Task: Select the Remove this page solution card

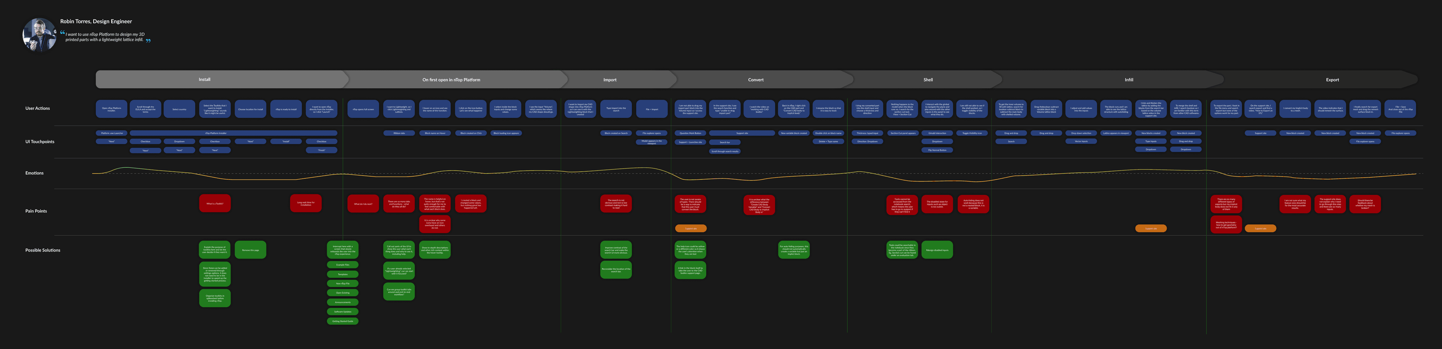Action: click(x=250, y=250)
